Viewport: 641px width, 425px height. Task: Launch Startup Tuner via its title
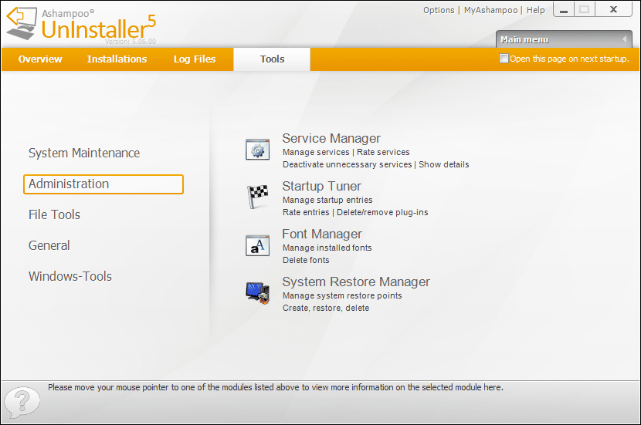click(x=322, y=186)
